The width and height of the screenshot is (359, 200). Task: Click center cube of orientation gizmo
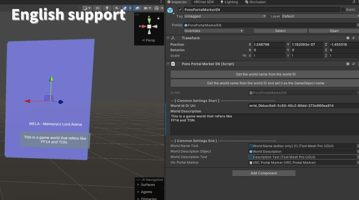click(x=149, y=27)
